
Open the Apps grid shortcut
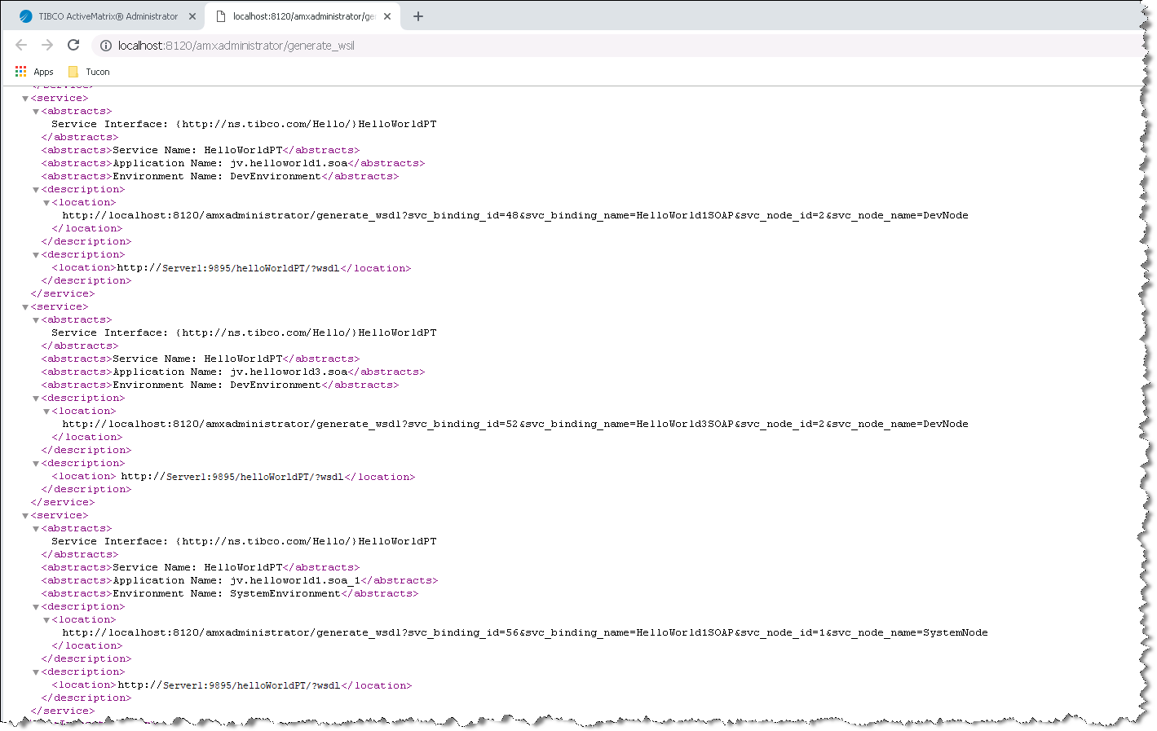point(20,72)
